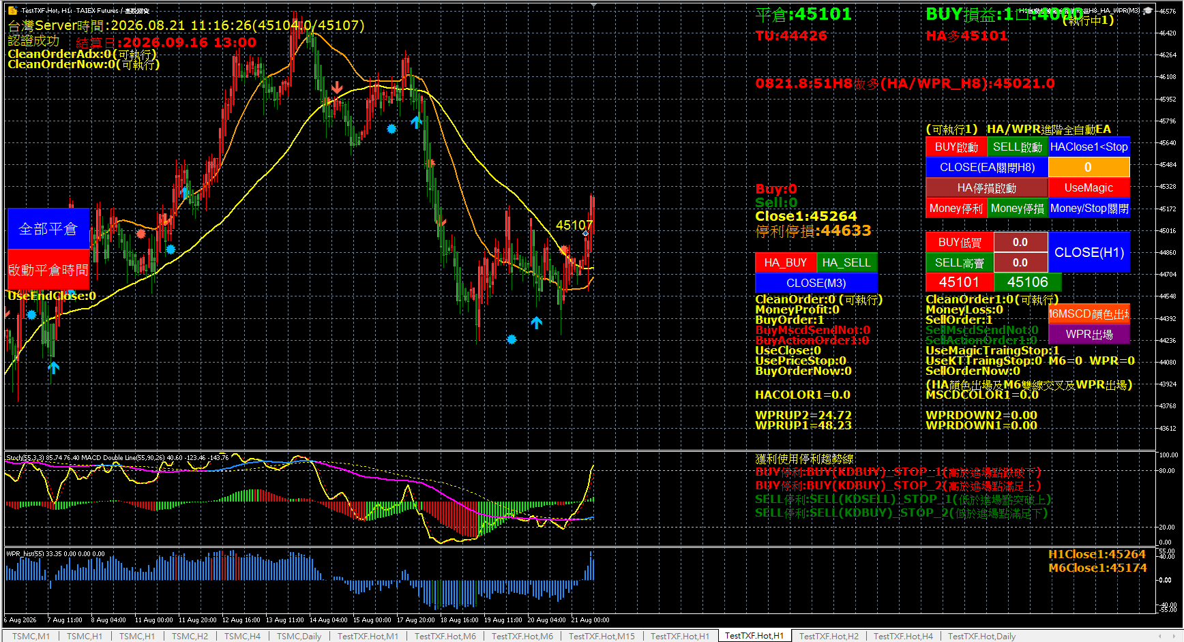Image resolution: width=1184 pixels, height=642 pixels.
Task: Click the SELL啟動 button
Action: coord(1018,147)
